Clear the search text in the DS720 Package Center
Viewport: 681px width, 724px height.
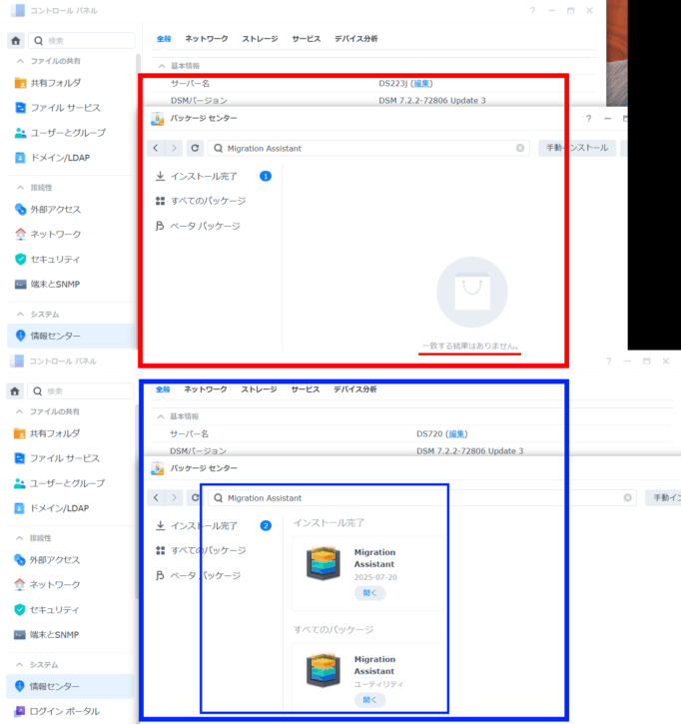(628, 497)
